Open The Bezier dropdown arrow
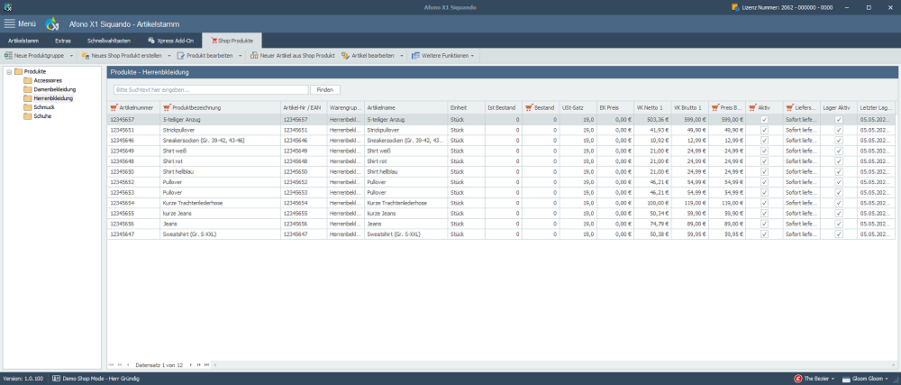The image size is (901, 385). (833, 380)
